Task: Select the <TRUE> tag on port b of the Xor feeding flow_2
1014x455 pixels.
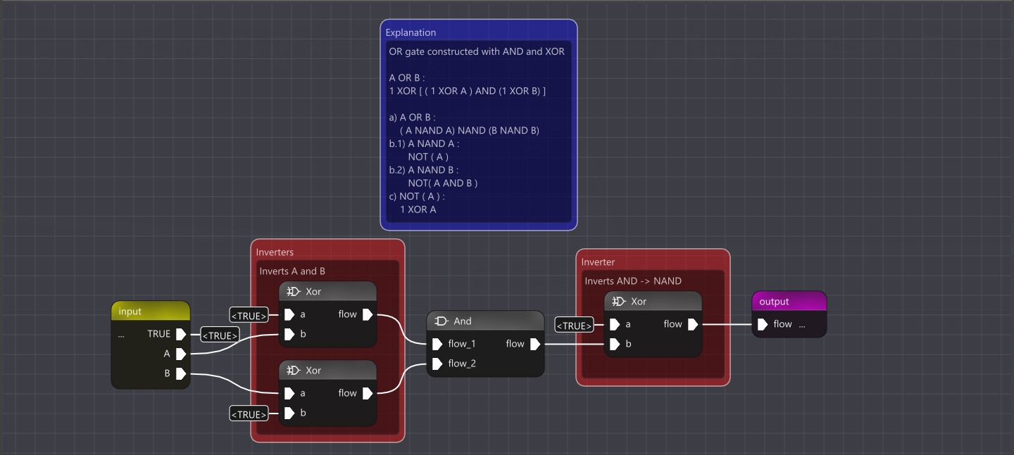Action: pyautogui.click(x=249, y=414)
